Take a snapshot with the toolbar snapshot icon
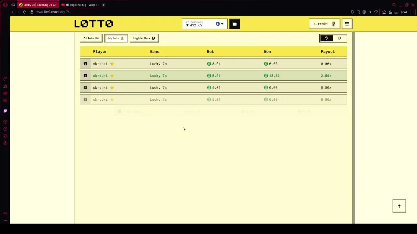This screenshot has height=234, width=417. [358, 12]
